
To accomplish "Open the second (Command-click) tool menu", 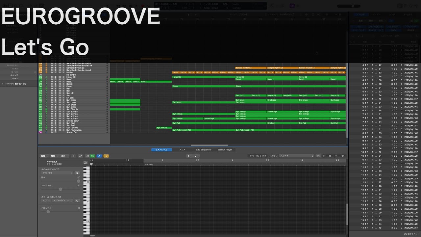I will 197,156.
